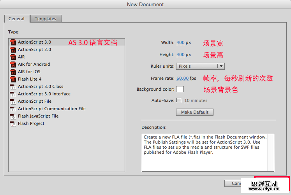
Task: Select the ActionScript 3.0 Class icon
Action: coord(13,86)
